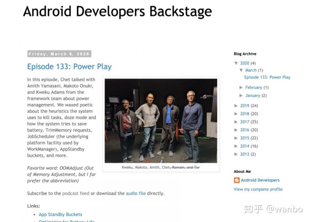Open the 2013 archive link
This screenshot has width=311, height=222.
click(x=244, y=154)
